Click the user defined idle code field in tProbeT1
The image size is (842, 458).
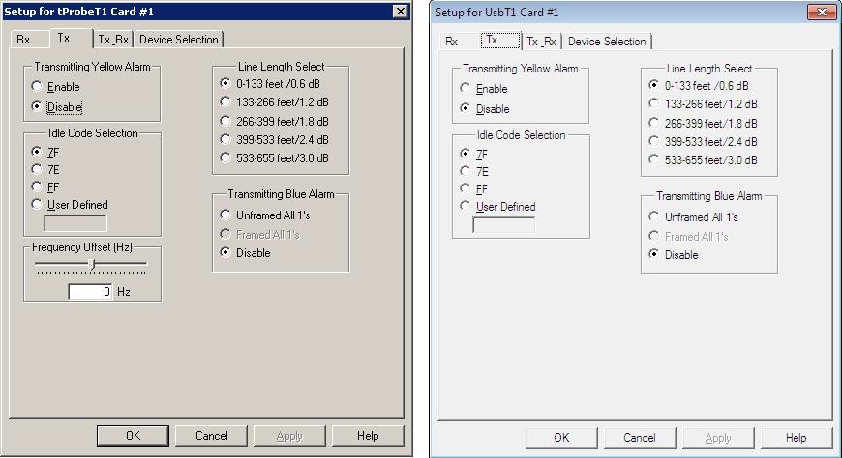[x=75, y=222]
